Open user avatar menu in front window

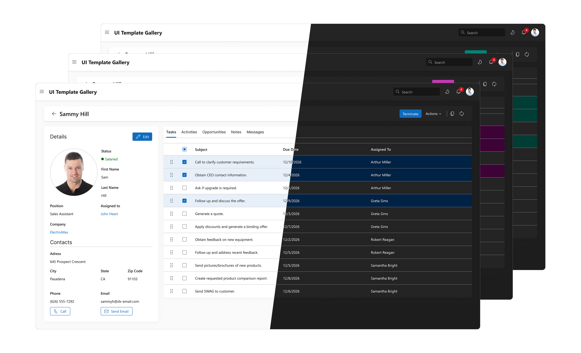point(470,92)
